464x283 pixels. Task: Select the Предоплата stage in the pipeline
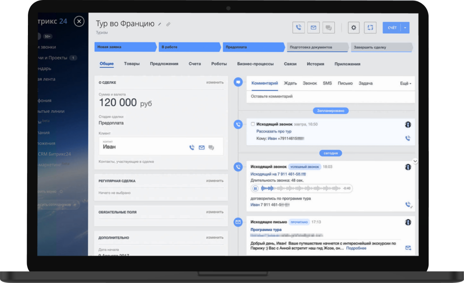pos(254,47)
